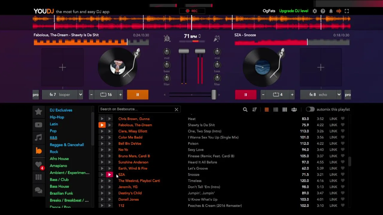Image resolution: width=383 pixels, height=215 pixels.
Task: Open right deck sampler pad plus
Action: pos(321,67)
